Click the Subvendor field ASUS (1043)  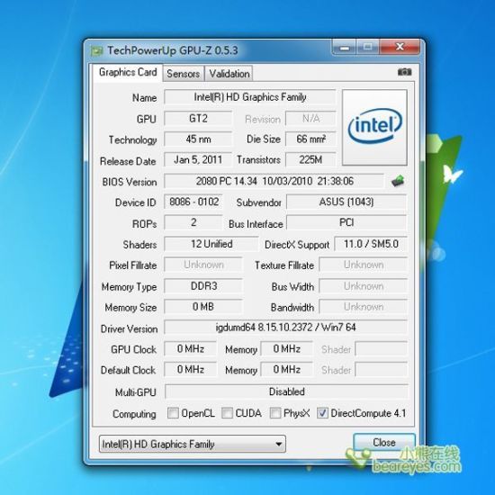pos(346,202)
